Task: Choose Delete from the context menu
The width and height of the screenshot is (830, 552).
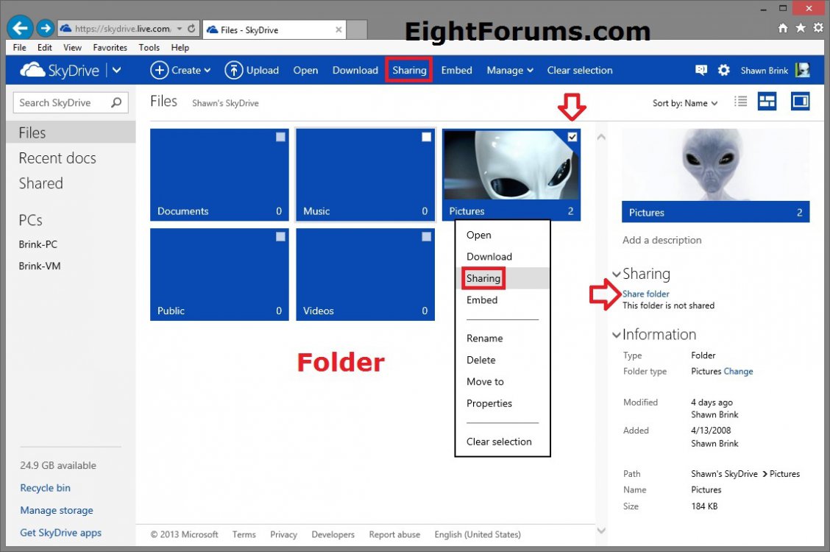Action: pyautogui.click(x=503, y=360)
